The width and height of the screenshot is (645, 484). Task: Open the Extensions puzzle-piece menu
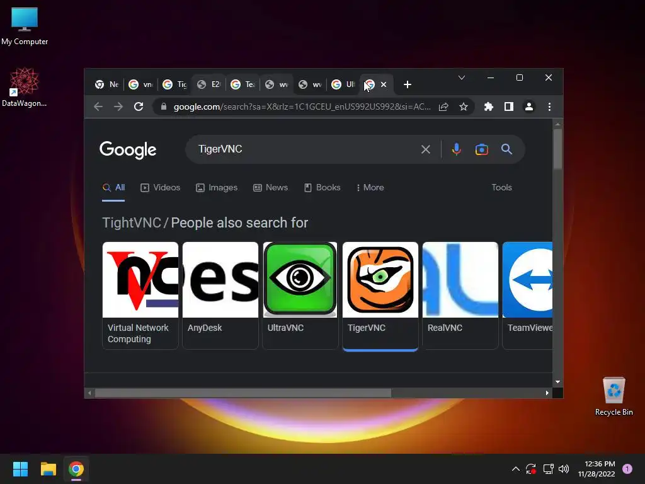pos(488,107)
